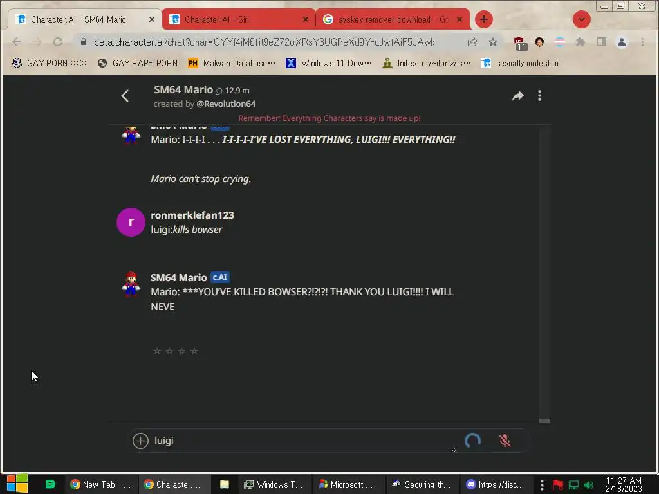Screen dimensions: 659x494
Task: Open the volume speaker tray icon
Action: click(588, 485)
